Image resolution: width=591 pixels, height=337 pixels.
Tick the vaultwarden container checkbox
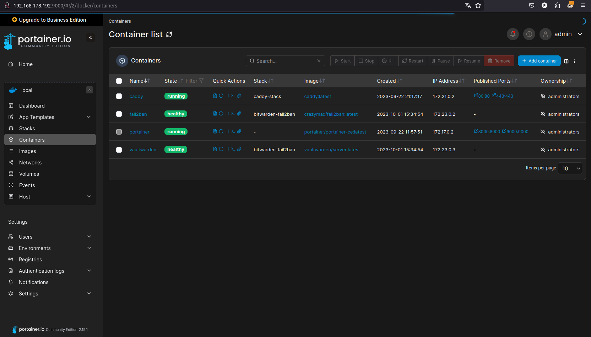119,150
